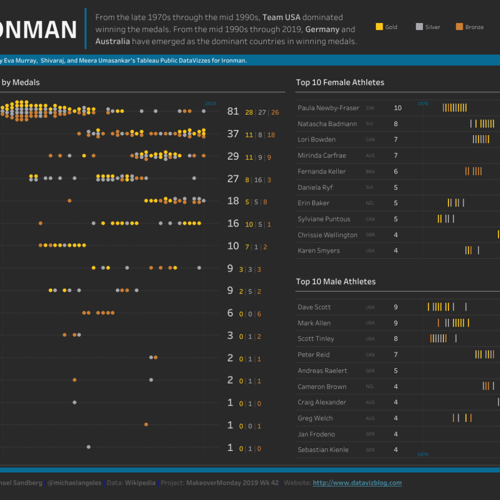Click Chrissie Wellington's row in the female list
500x500 pixels.
[x=328, y=235]
